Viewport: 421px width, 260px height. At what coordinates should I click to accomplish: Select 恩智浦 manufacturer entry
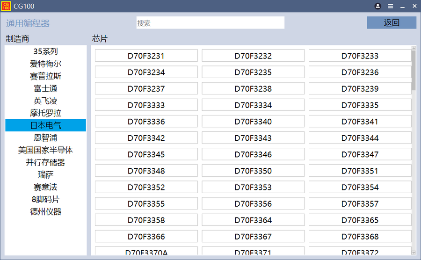[46, 137]
